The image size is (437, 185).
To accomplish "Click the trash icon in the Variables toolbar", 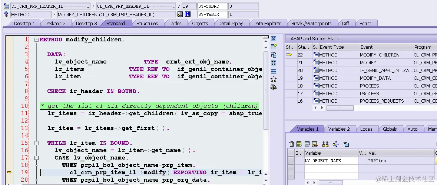I will (292, 144).
